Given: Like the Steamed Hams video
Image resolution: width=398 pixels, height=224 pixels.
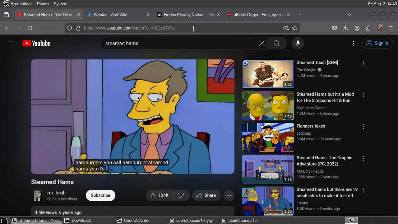Looking at the screenshot, I should click(159, 195).
